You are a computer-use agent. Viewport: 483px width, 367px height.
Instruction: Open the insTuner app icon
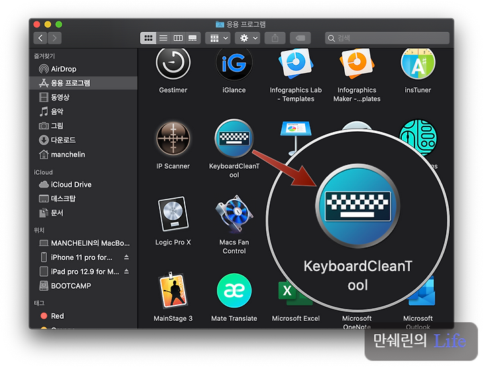point(418,64)
